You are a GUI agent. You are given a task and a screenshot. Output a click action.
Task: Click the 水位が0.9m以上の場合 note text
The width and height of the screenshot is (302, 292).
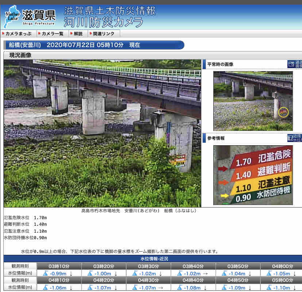click(119, 252)
